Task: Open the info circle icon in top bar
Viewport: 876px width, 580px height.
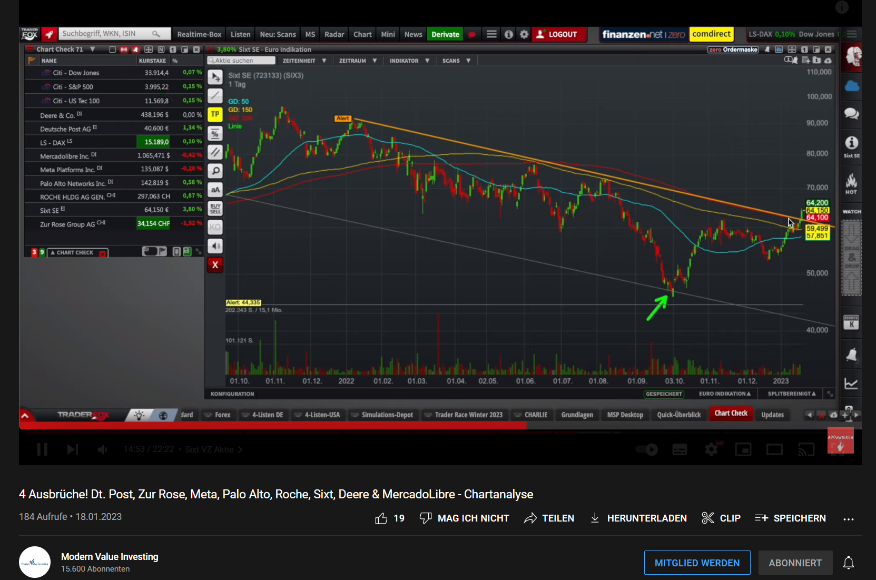Action: 508,34
